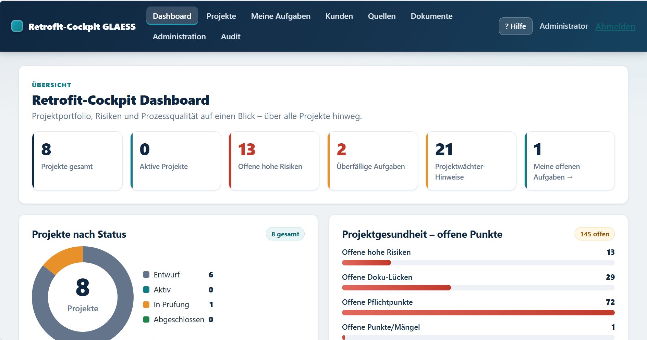Viewport: 647px width, 340px height.
Task: Click the Abmelden link
Action: pyautogui.click(x=615, y=26)
